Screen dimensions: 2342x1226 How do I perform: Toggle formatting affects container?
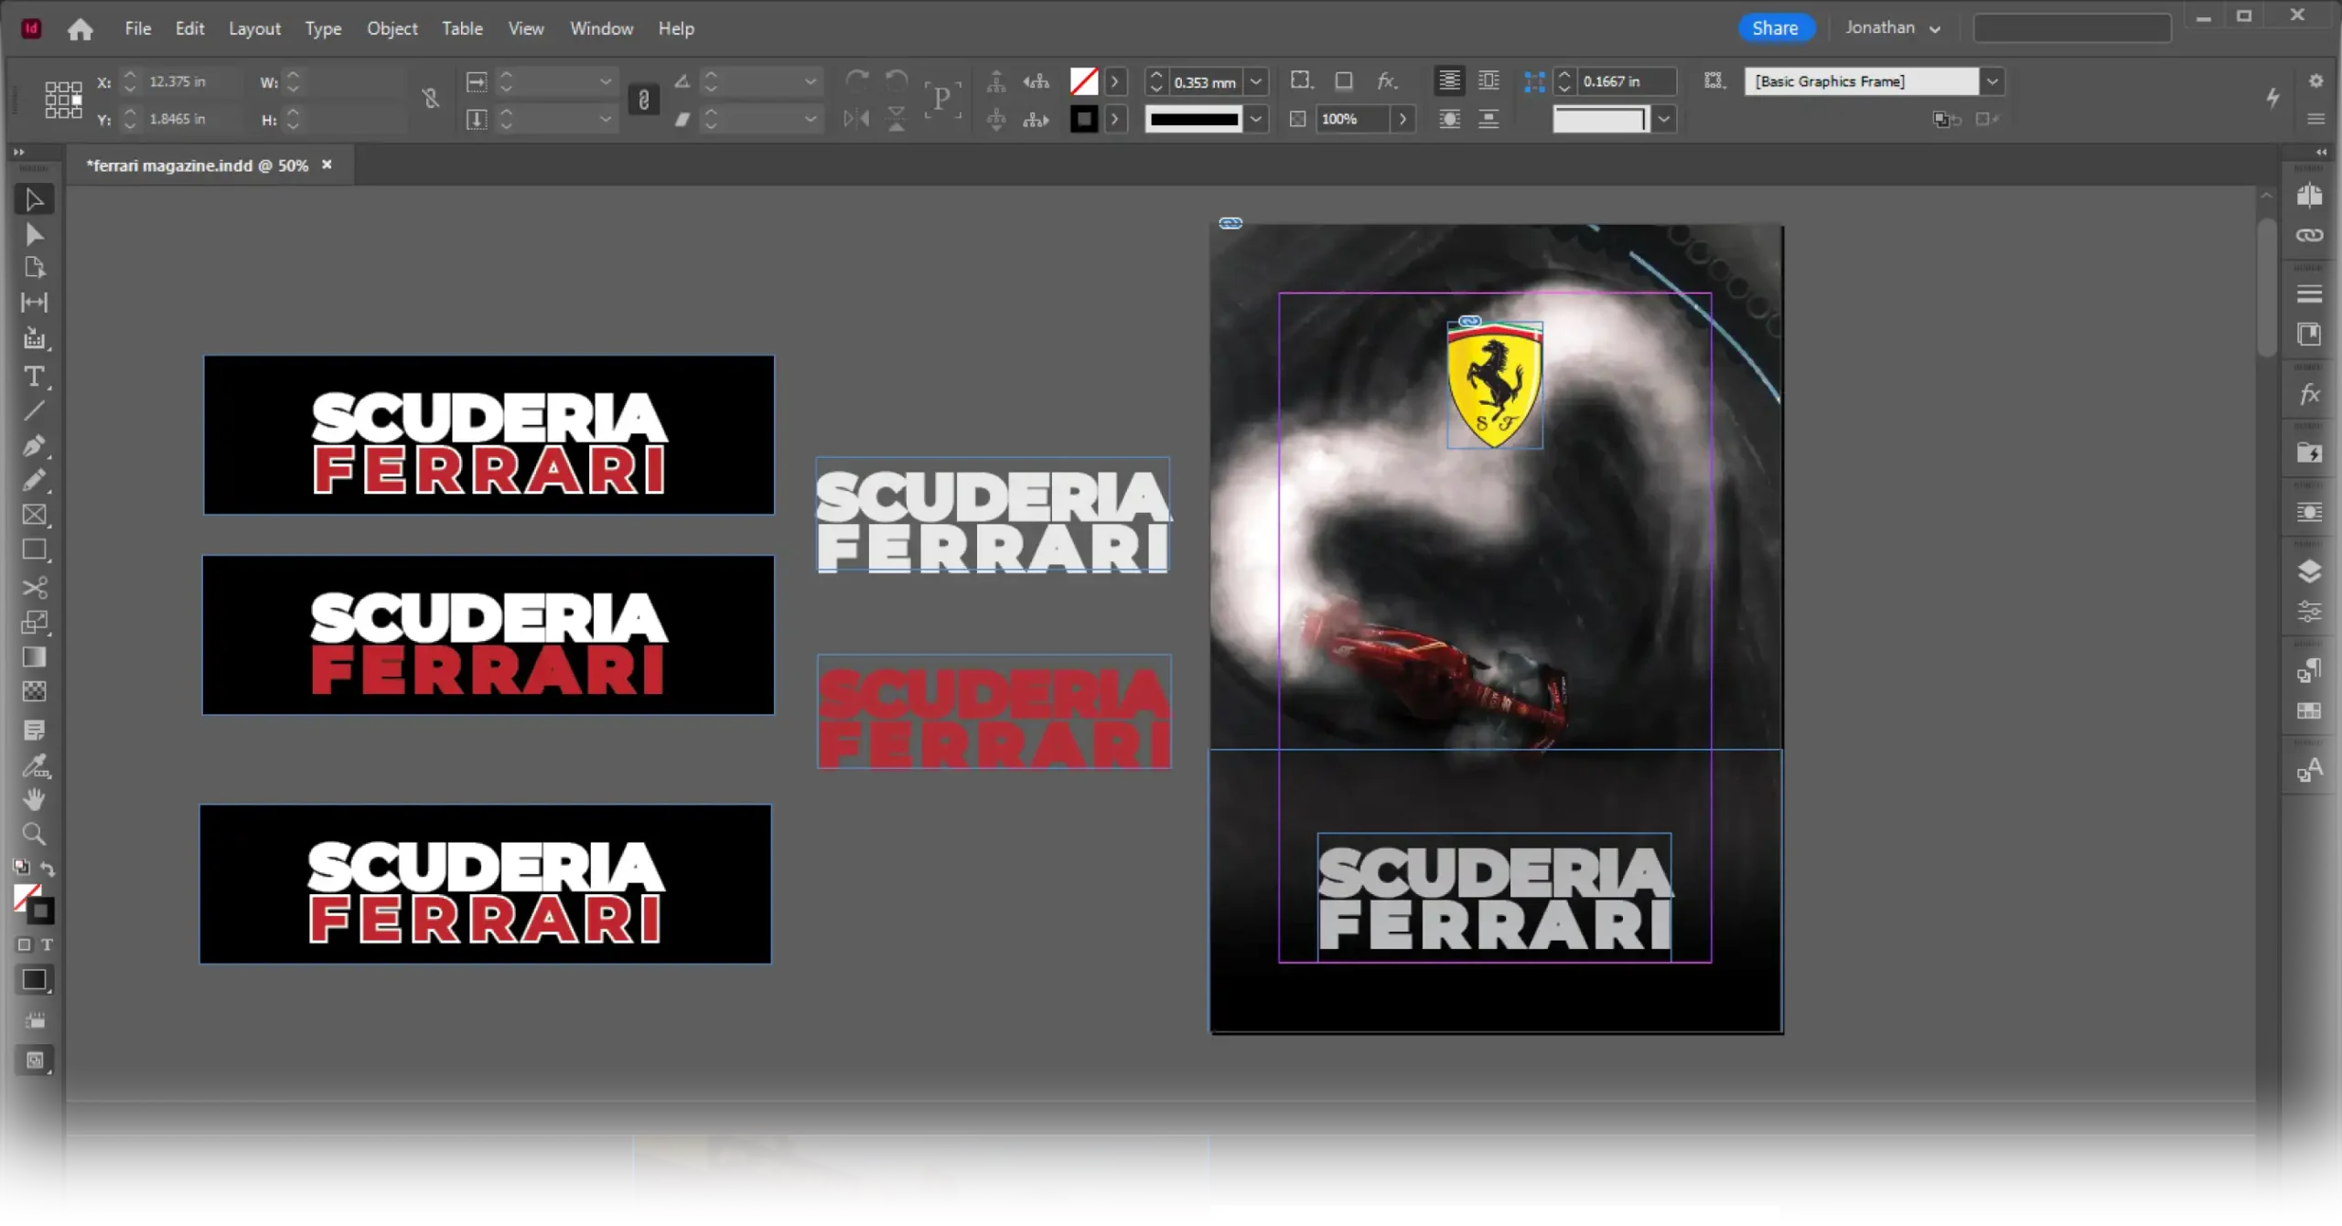click(x=25, y=944)
